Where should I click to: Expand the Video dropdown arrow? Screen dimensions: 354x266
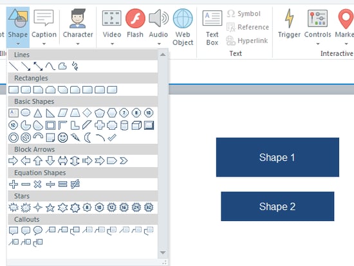point(112,44)
